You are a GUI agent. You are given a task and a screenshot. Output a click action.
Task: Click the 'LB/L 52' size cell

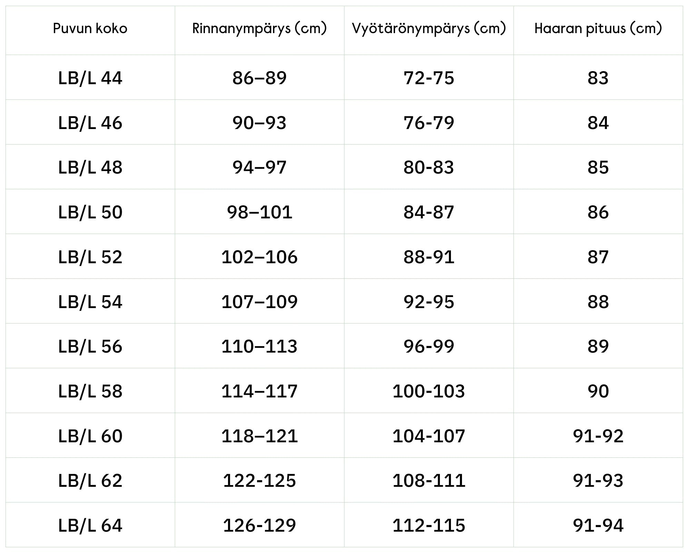point(90,257)
